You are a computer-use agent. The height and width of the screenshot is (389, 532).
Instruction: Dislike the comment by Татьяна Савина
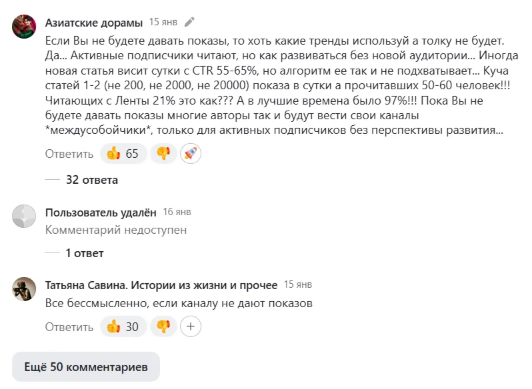[x=162, y=327]
